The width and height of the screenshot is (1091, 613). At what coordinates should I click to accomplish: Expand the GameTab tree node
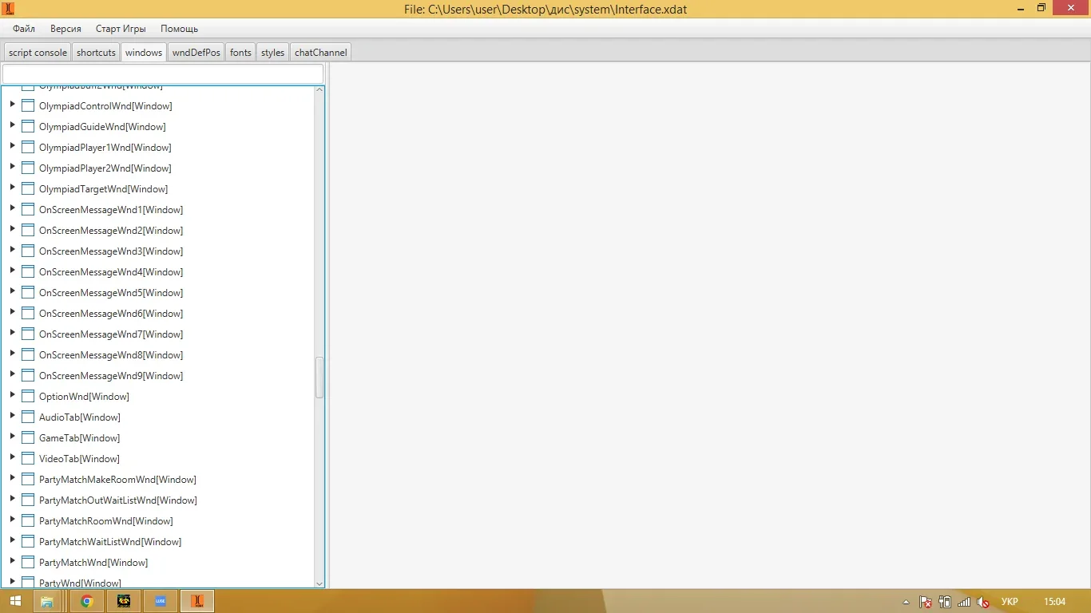[11, 437]
